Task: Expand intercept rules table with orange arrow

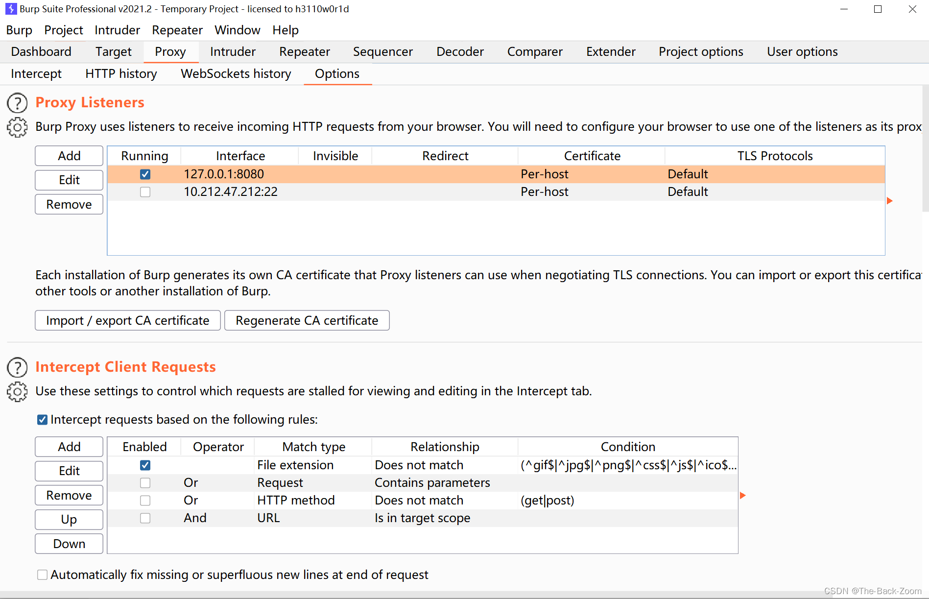Action: (x=743, y=496)
